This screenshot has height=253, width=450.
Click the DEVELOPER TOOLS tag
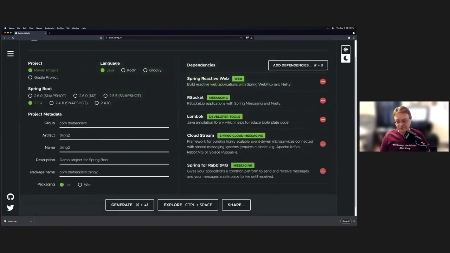click(224, 117)
